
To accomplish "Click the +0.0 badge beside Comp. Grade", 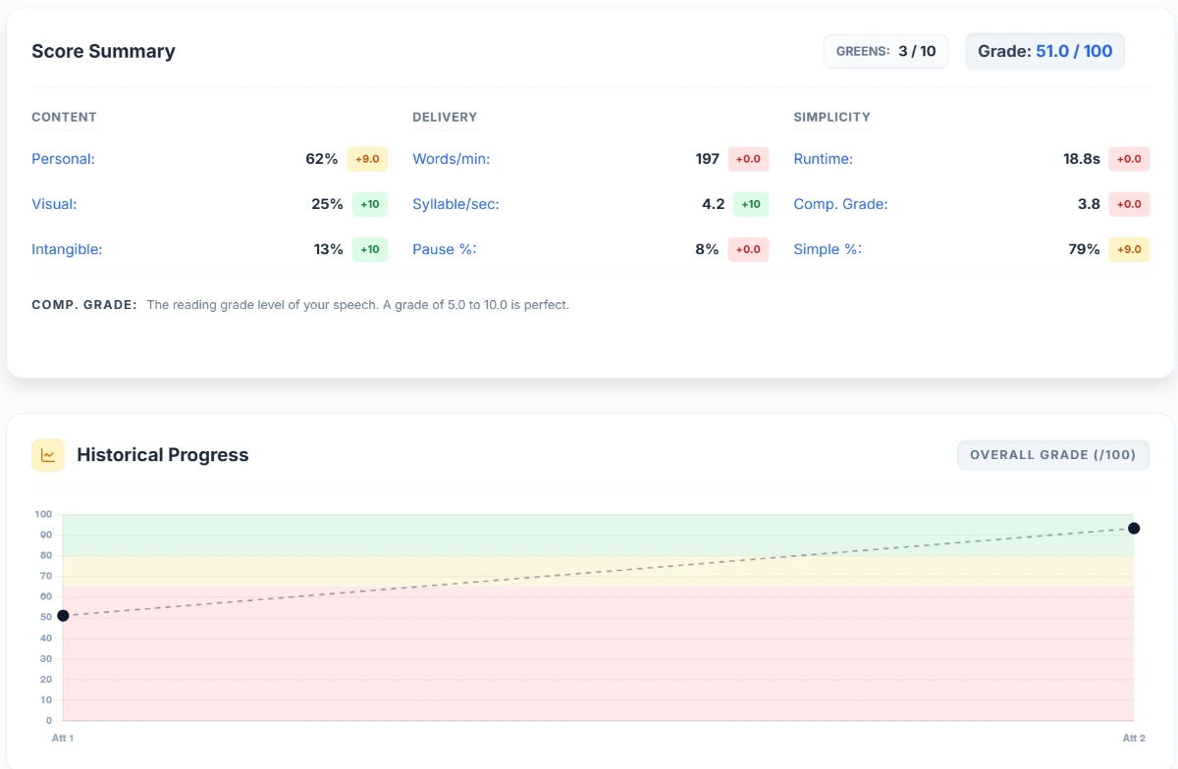I will (1129, 204).
